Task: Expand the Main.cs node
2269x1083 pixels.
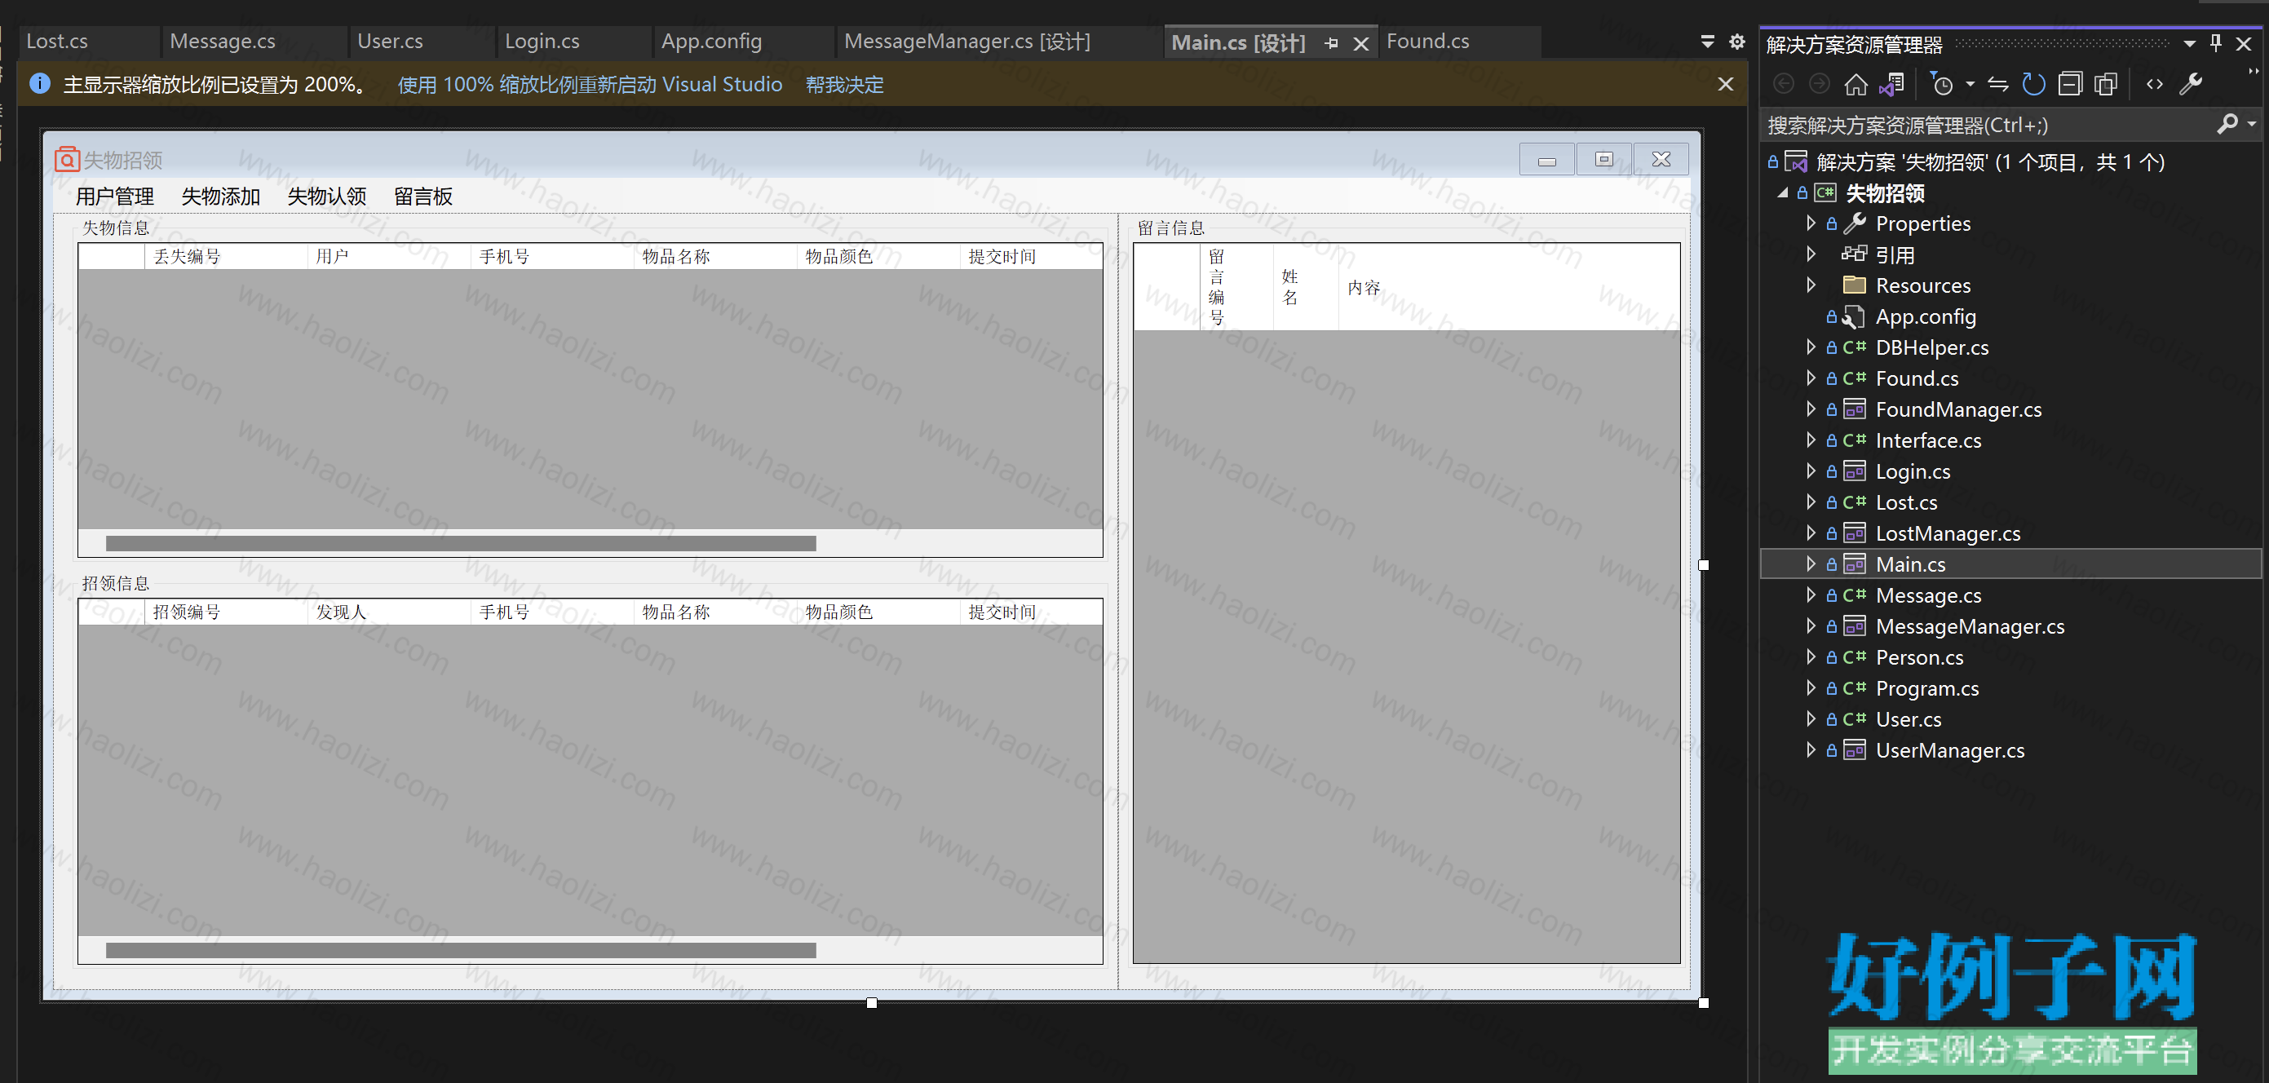Action: [x=1811, y=564]
